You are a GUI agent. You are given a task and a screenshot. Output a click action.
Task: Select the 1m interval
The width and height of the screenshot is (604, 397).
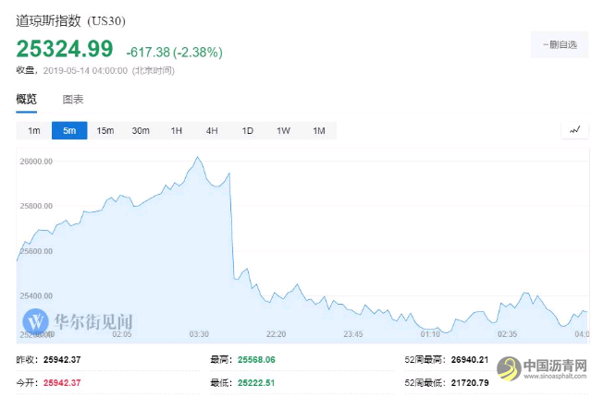click(x=34, y=131)
